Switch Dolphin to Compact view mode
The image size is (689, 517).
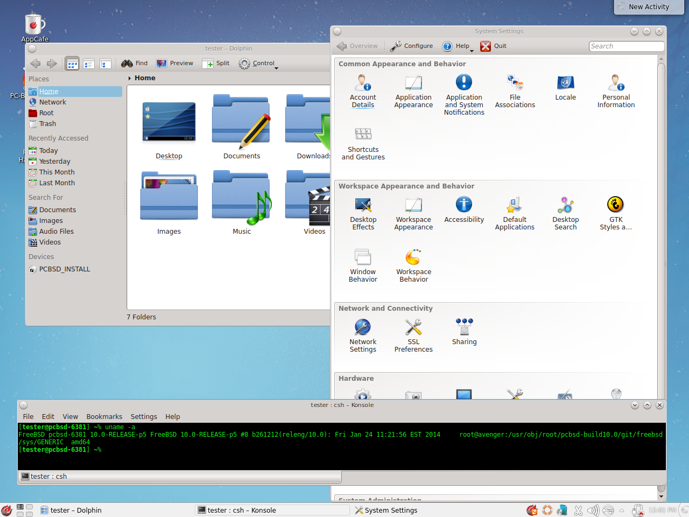point(89,64)
